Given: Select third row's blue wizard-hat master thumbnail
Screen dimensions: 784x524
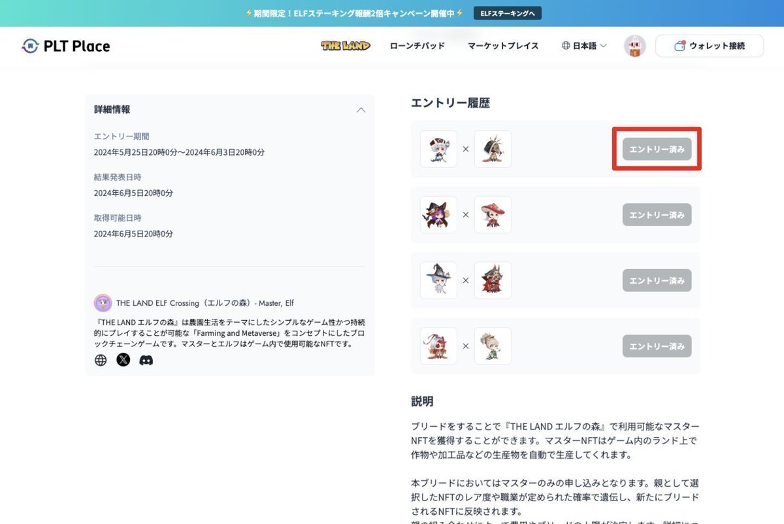Looking at the screenshot, I should (x=438, y=280).
